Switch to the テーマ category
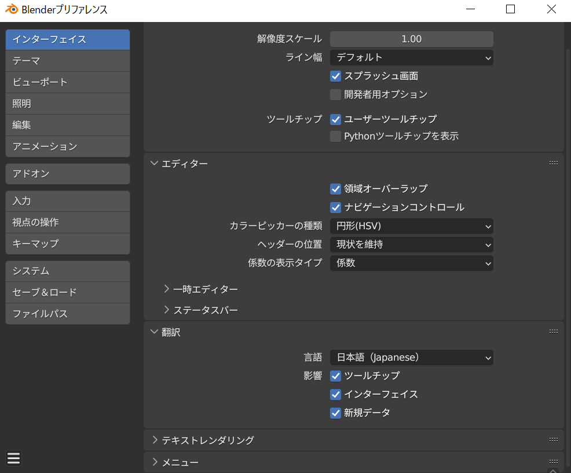The height and width of the screenshot is (473, 571). (67, 61)
